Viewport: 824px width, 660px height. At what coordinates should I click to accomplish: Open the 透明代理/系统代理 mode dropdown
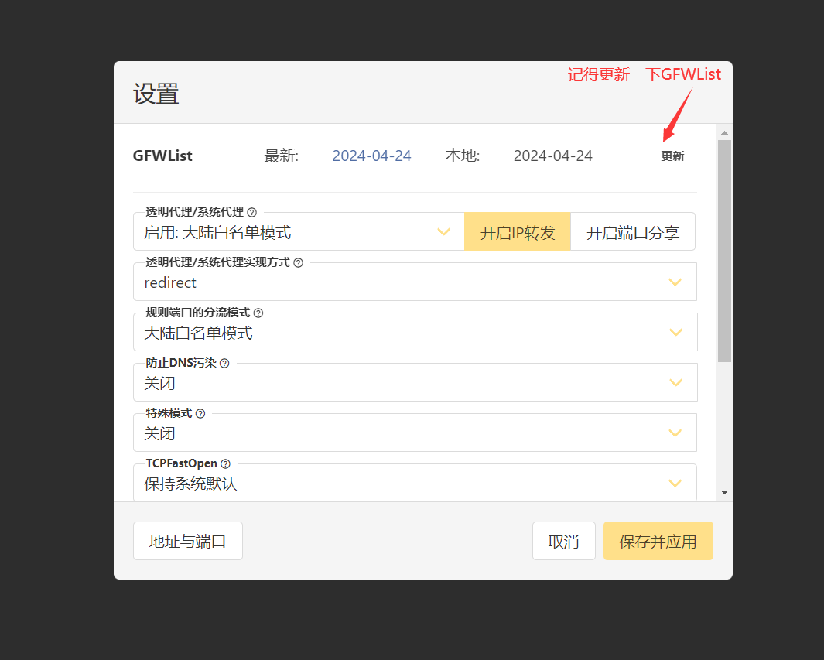(299, 232)
